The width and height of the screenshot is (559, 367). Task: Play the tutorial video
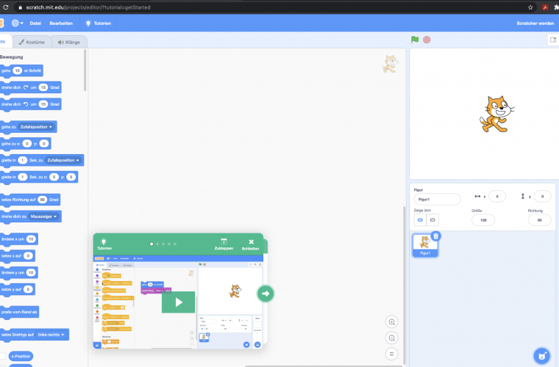click(178, 302)
